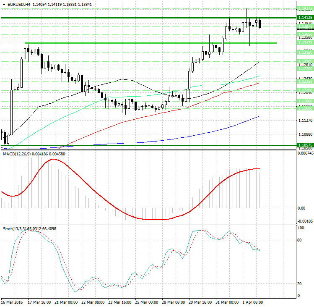Click the 16 Mar 2016 date label
Viewport: 314px width, 307px height.
(x=12, y=302)
